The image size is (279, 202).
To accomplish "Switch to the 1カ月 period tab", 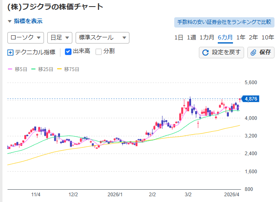I will click(207, 37).
